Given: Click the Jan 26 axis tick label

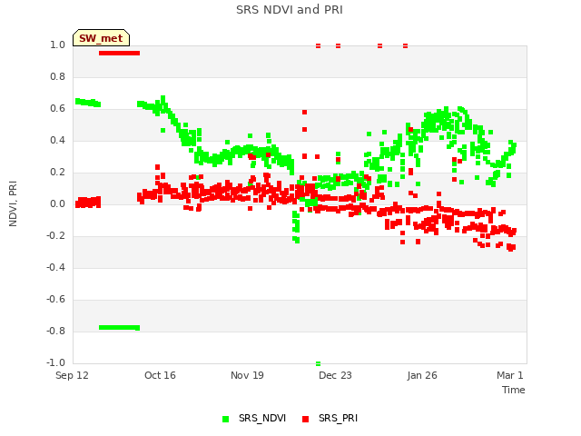Looking at the screenshot, I should click(422, 375).
